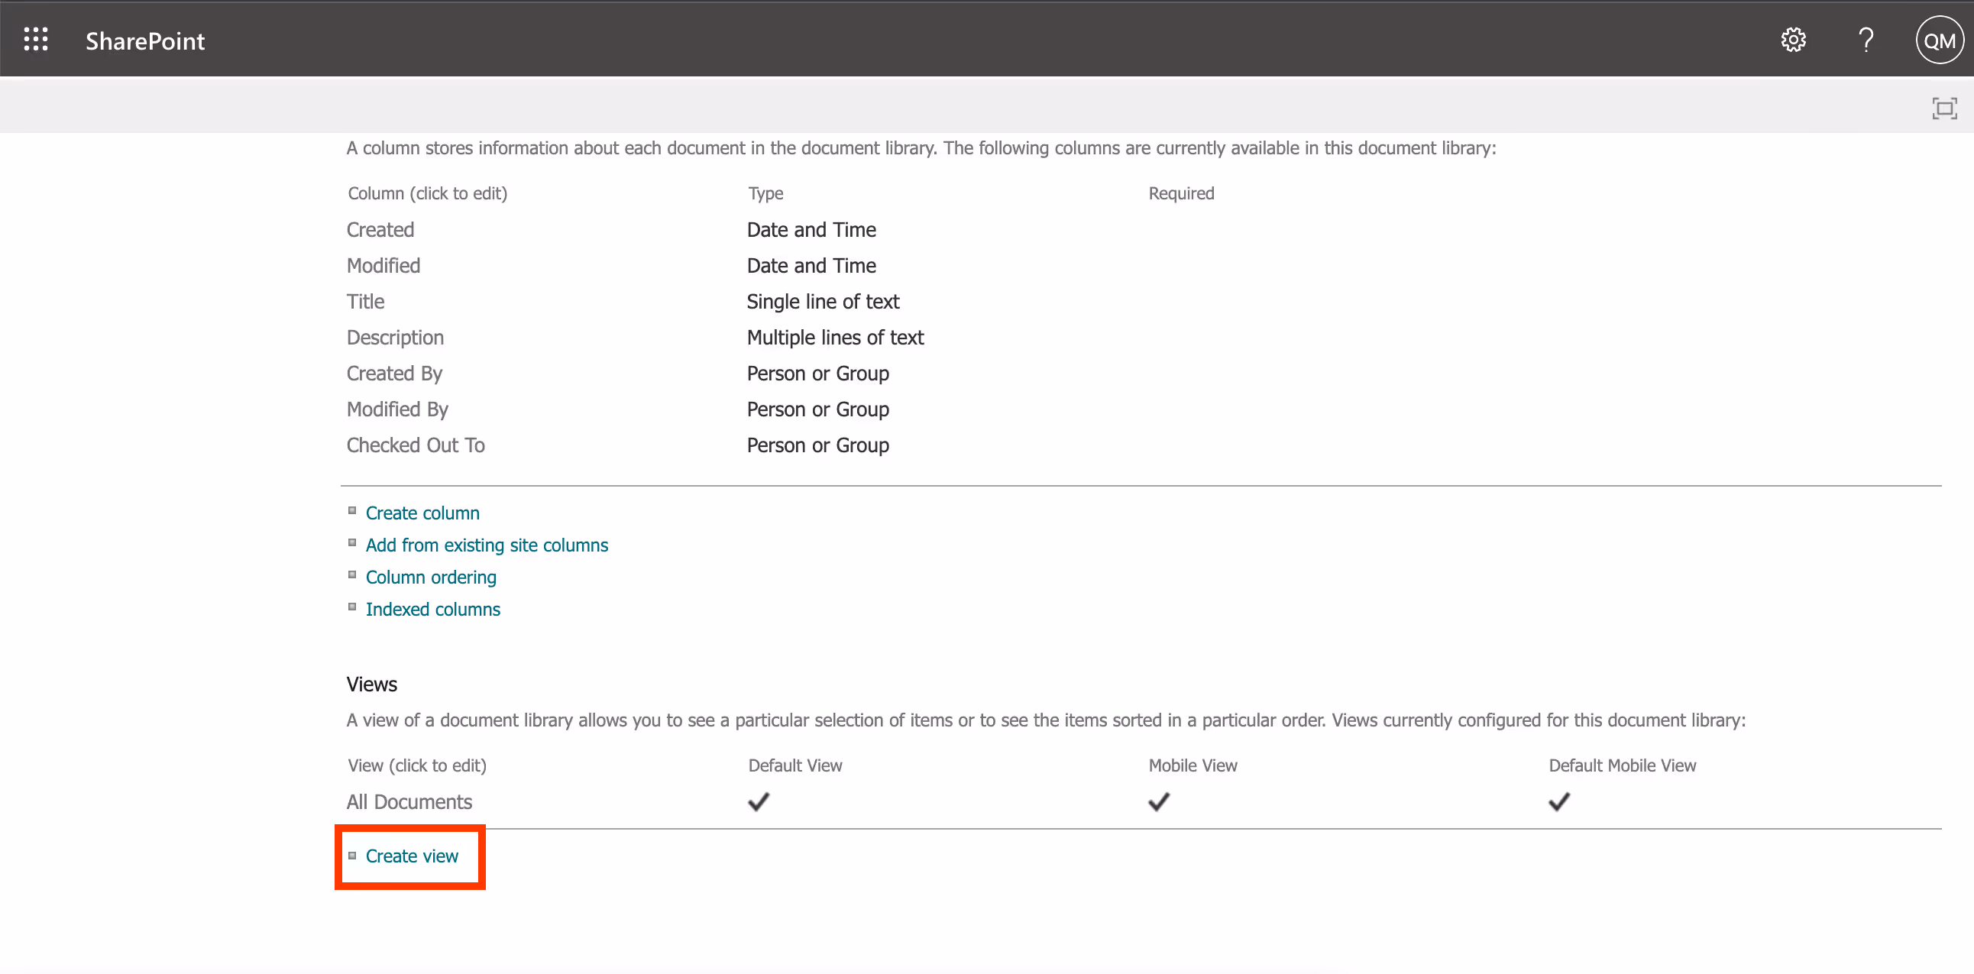Viewport: 1974px width, 974px height.
Task: Click the help question mark icon
Action: (1866, 40)
